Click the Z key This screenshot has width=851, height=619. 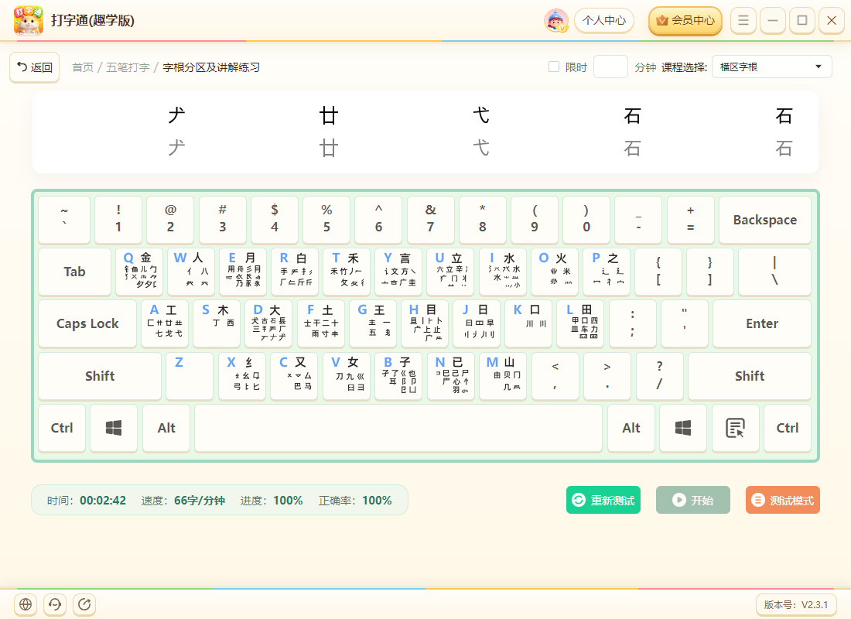tap(190, 376)
